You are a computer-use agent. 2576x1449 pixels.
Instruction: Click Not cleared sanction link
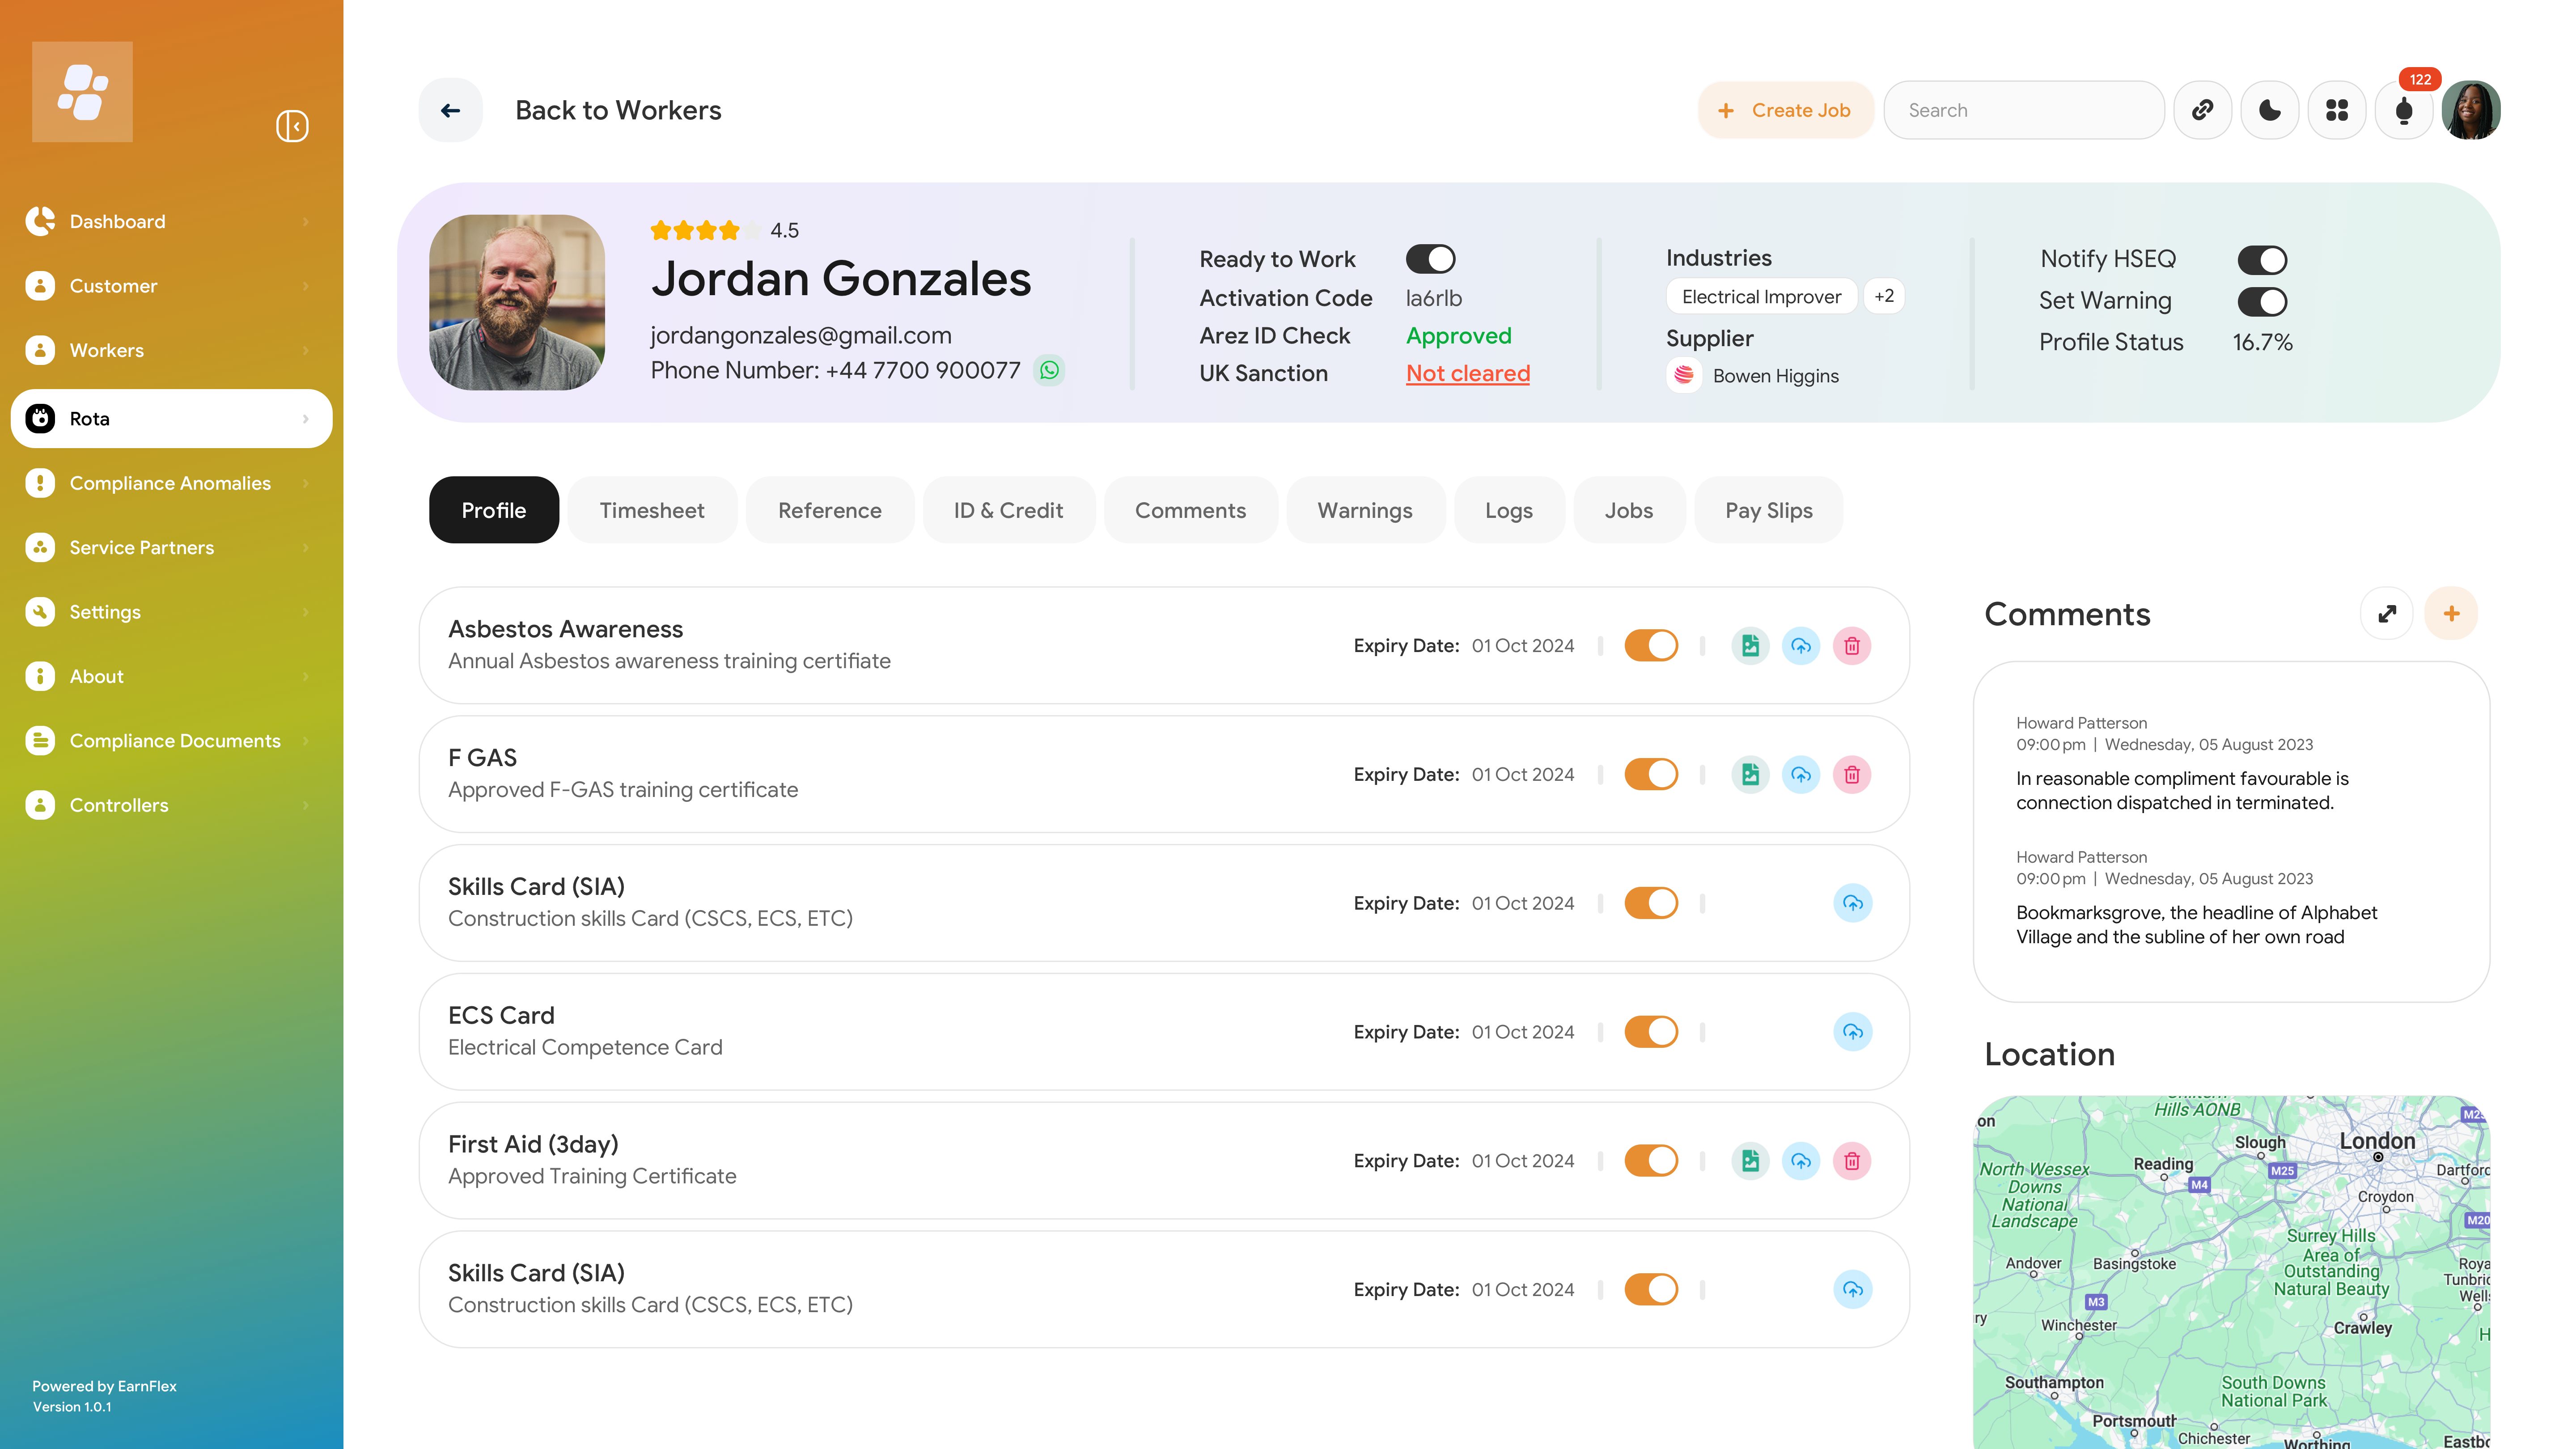[x=1468, y=374]
